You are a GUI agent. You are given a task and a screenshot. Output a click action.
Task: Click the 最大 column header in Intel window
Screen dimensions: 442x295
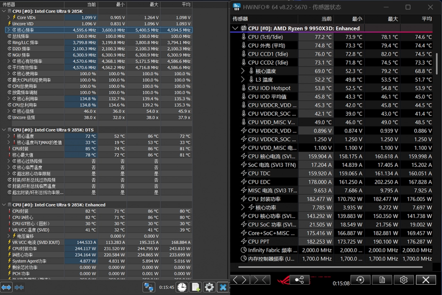(x=144, y=5)
